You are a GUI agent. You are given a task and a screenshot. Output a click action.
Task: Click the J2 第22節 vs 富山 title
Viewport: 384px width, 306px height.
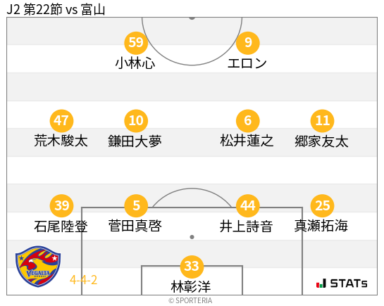56,10
